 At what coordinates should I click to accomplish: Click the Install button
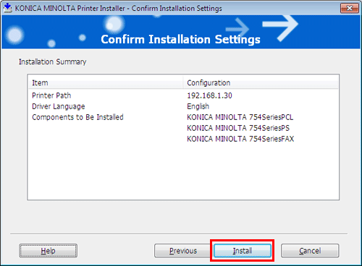tap(243, 251)
